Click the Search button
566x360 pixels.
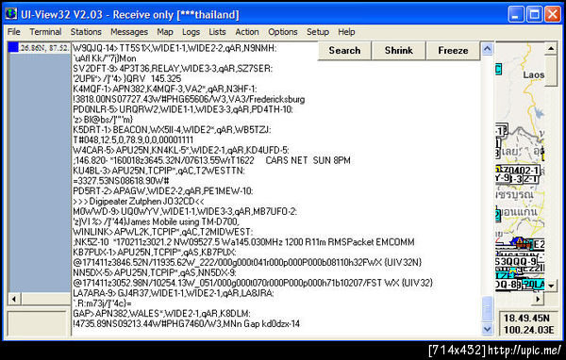tap(344, 51)
